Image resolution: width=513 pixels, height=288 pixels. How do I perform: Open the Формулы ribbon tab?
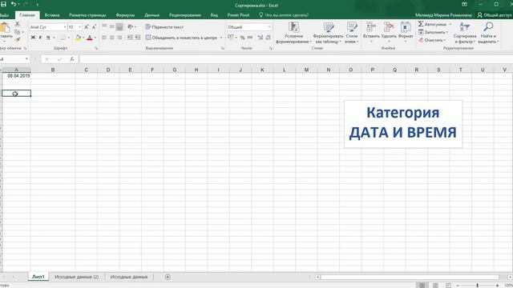click(x=125, y=15)
